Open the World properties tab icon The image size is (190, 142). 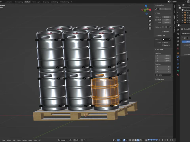(178, 49)
